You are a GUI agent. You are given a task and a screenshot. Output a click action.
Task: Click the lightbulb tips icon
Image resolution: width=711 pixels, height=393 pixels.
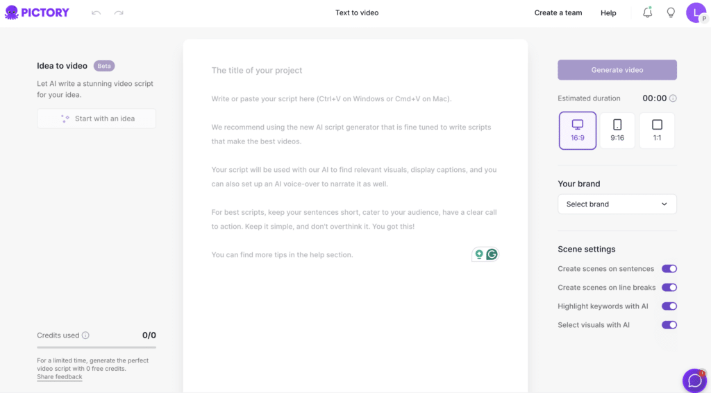[671, 12]
